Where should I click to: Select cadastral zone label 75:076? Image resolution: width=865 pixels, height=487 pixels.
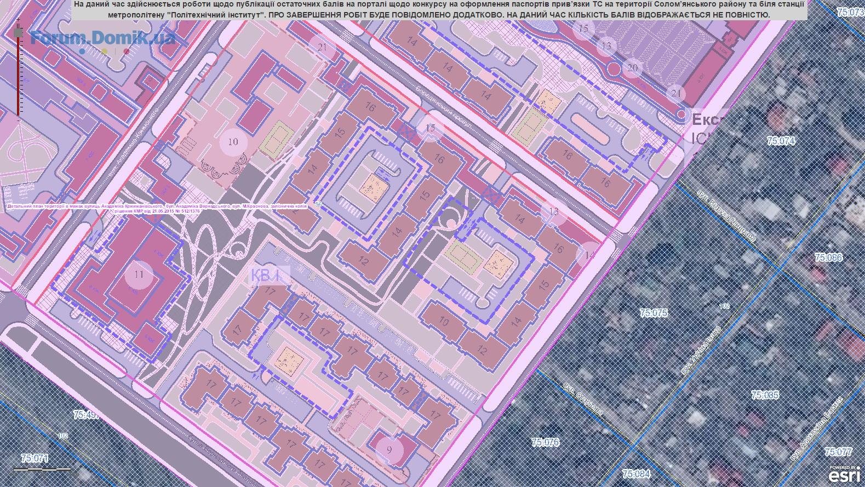point(545,442)
